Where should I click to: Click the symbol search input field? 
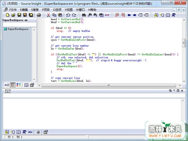[x=19, y=24]
